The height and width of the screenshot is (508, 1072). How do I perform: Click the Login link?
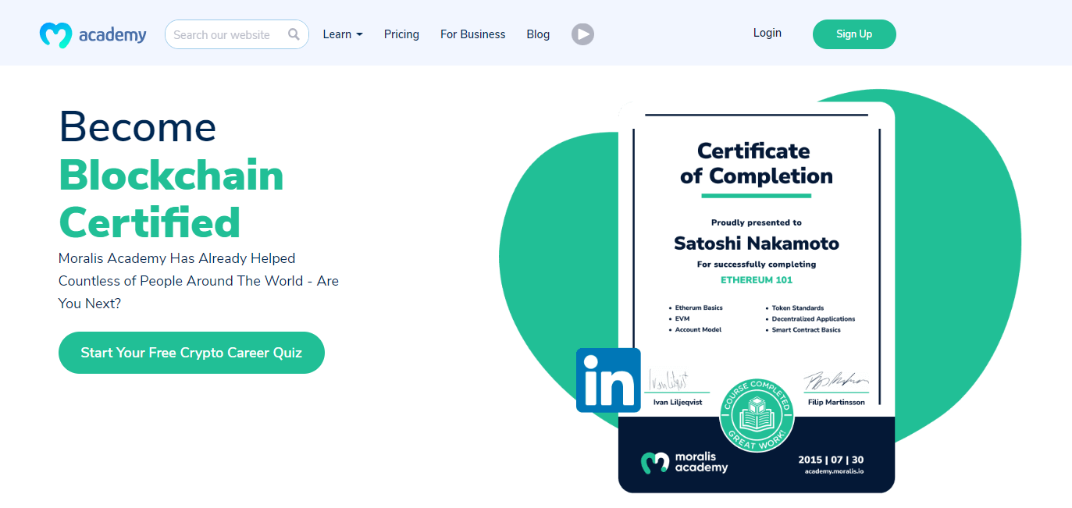767,33
